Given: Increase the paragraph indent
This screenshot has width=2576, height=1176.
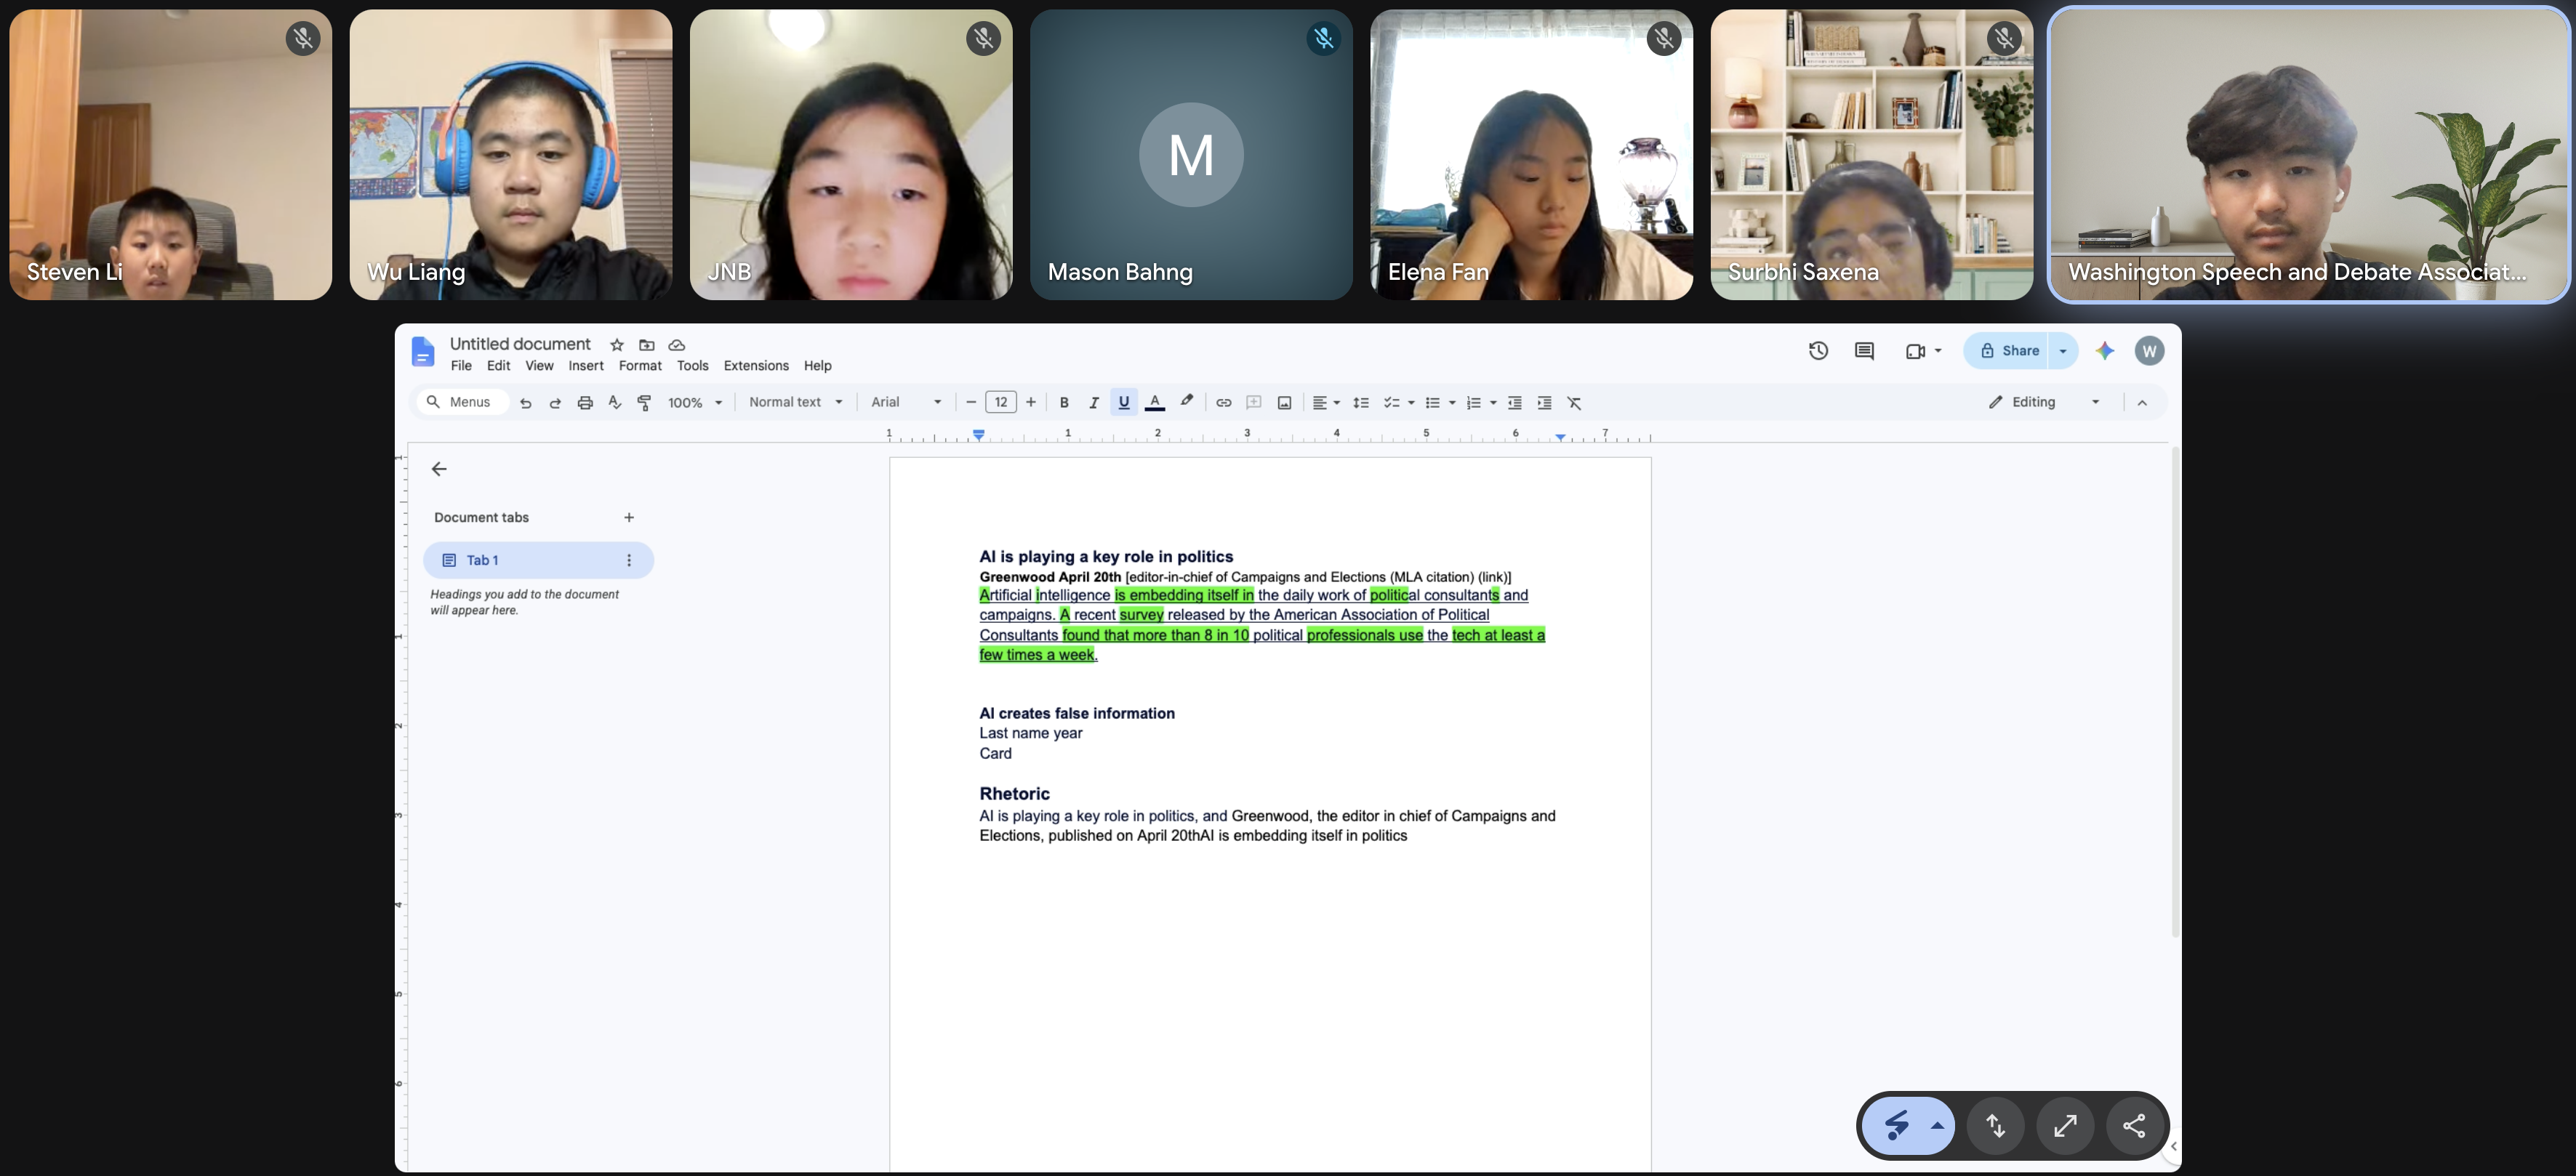Looking at the screenshot, I should click(x=1545, y=403).
